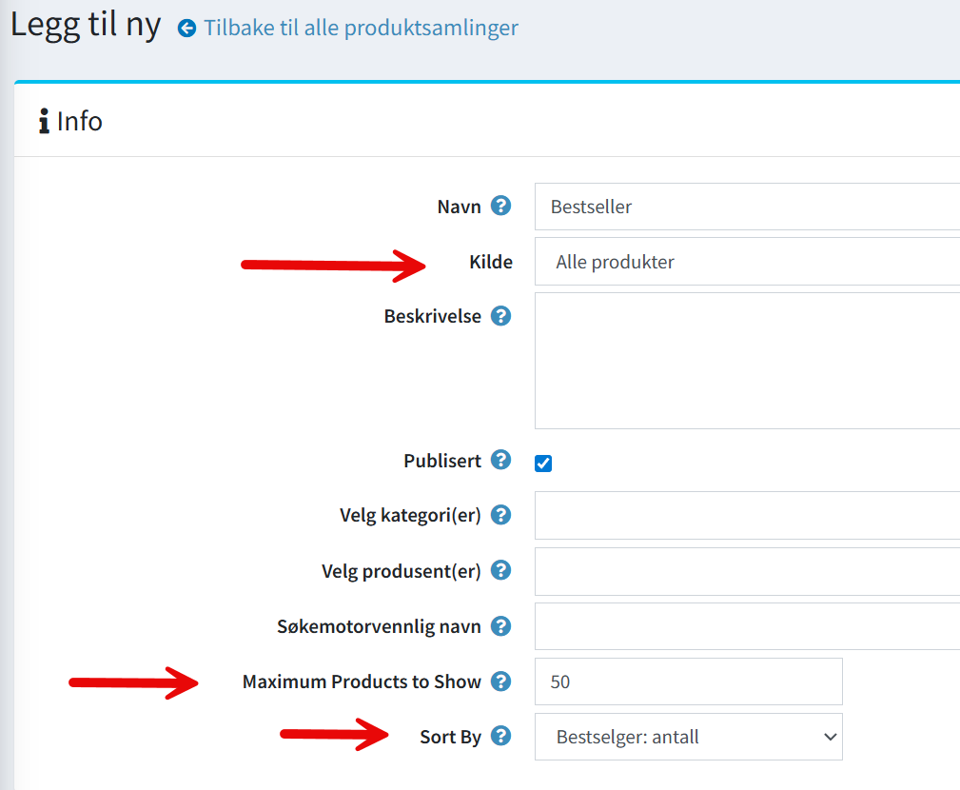Click the Maximum Products to Show field
Viewport: 960px width, 790px height.
688,681
